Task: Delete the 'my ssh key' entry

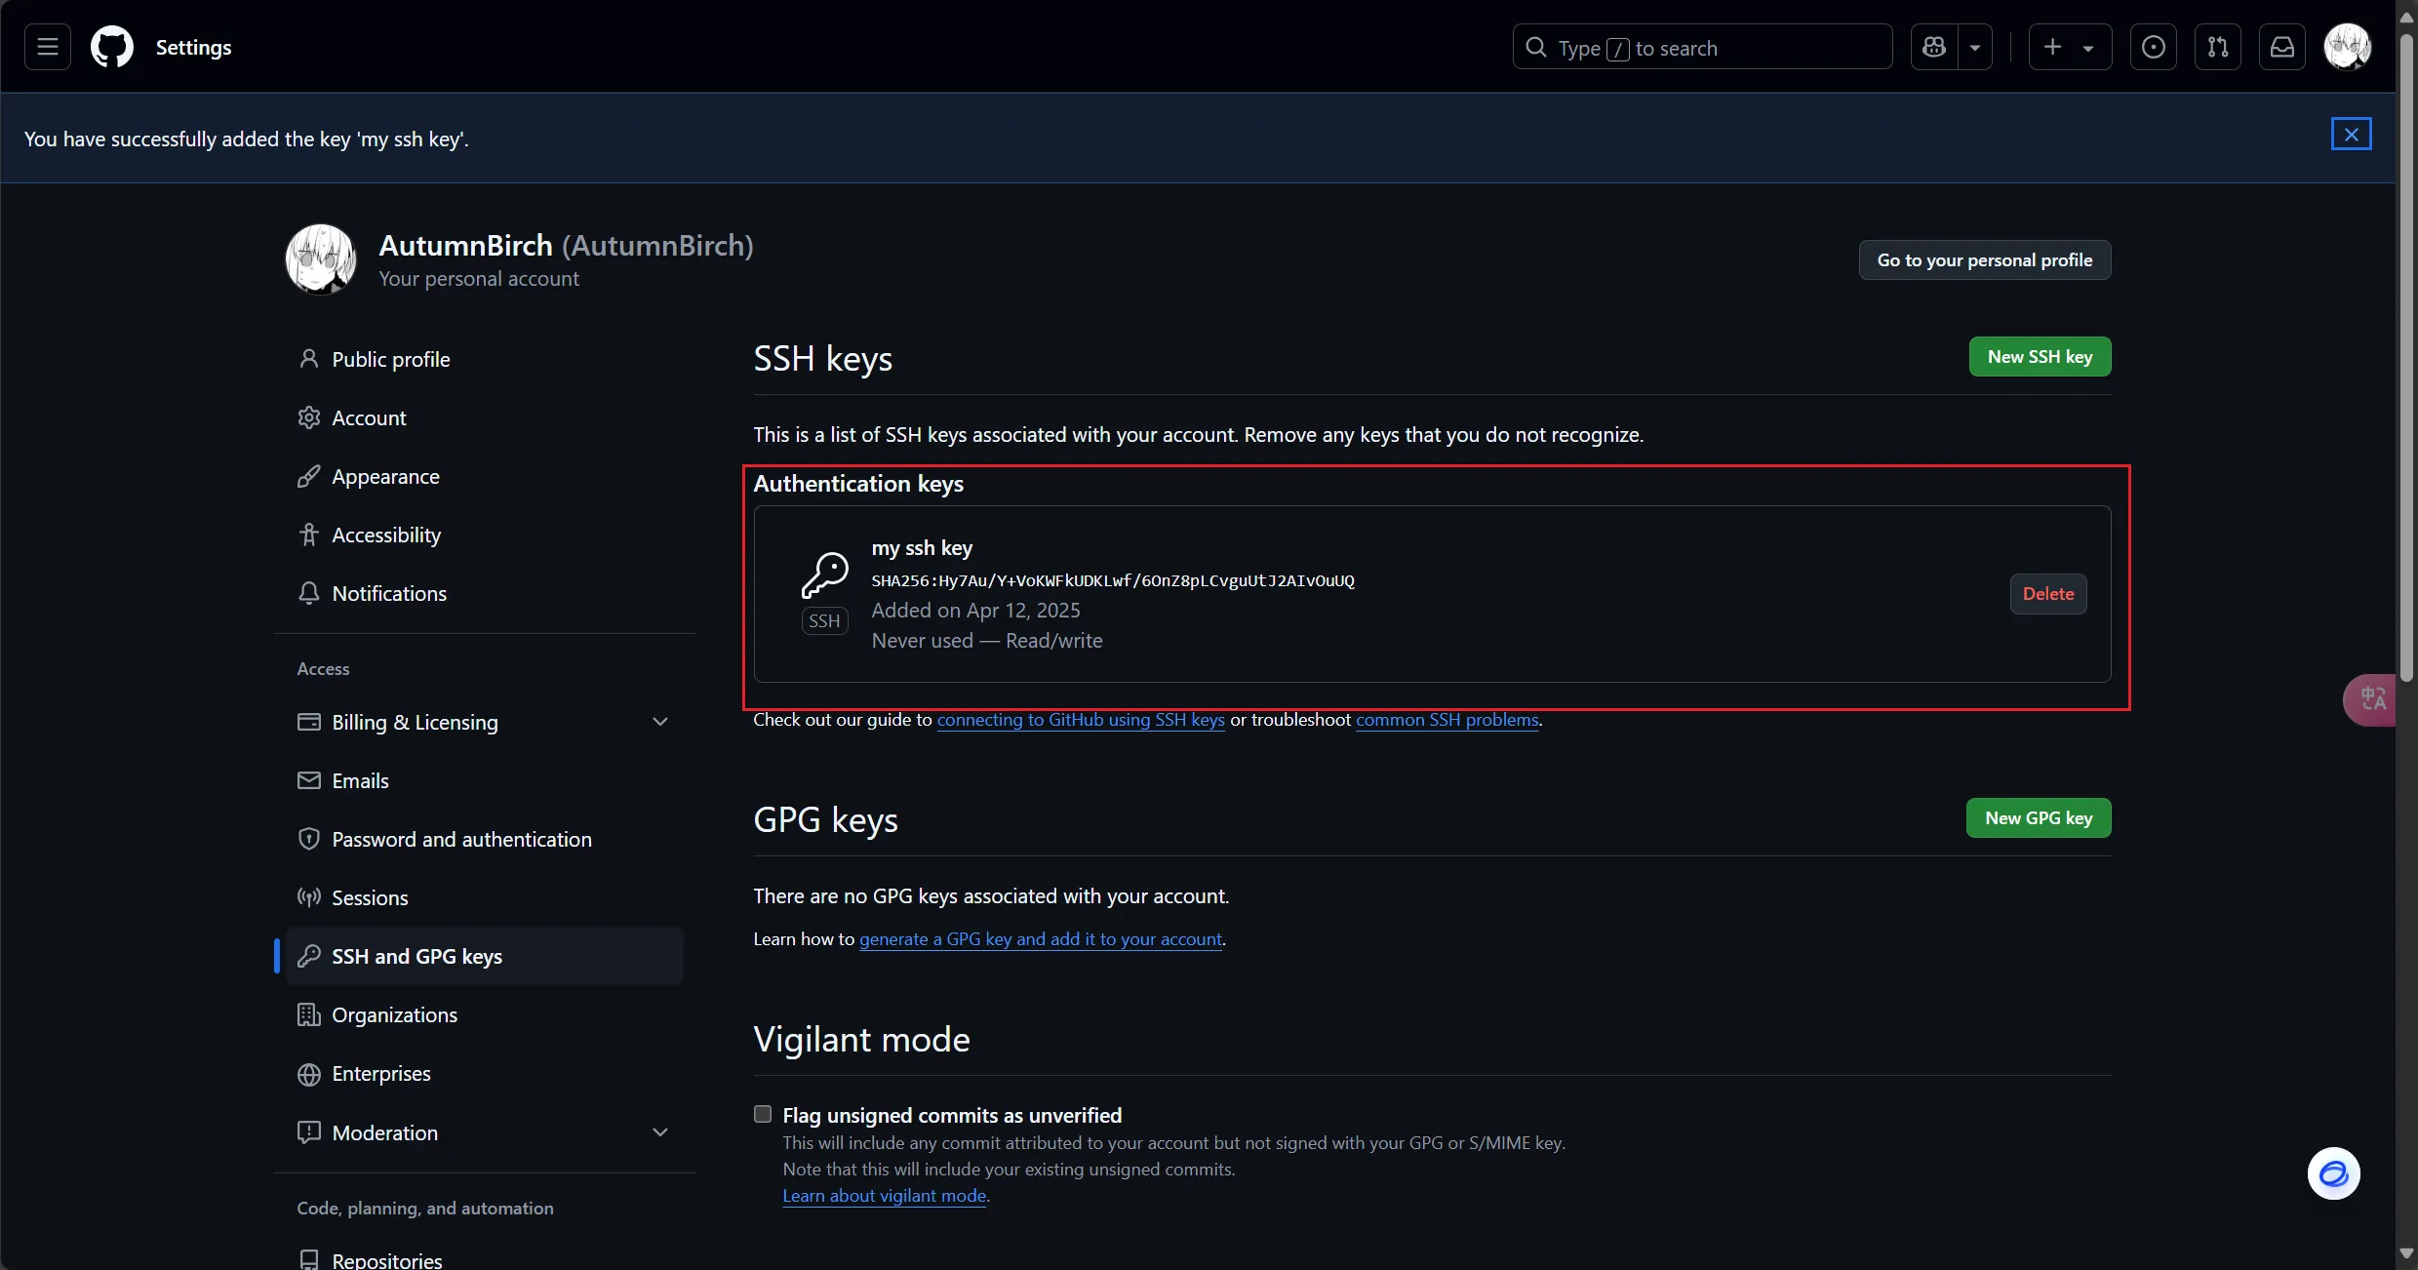Action: click(x=2048, y=593)
